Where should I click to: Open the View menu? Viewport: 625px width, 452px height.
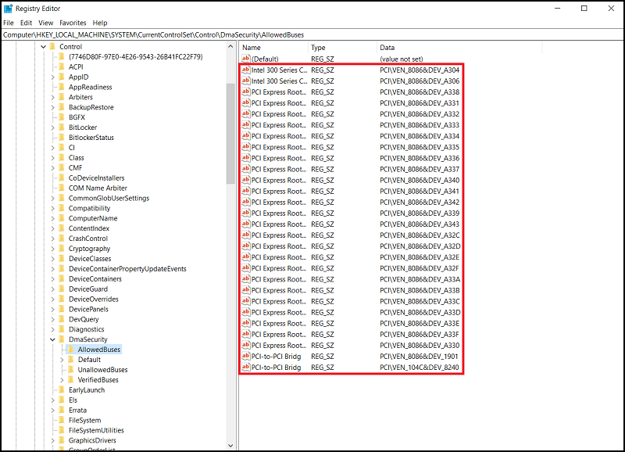(46, 23)
